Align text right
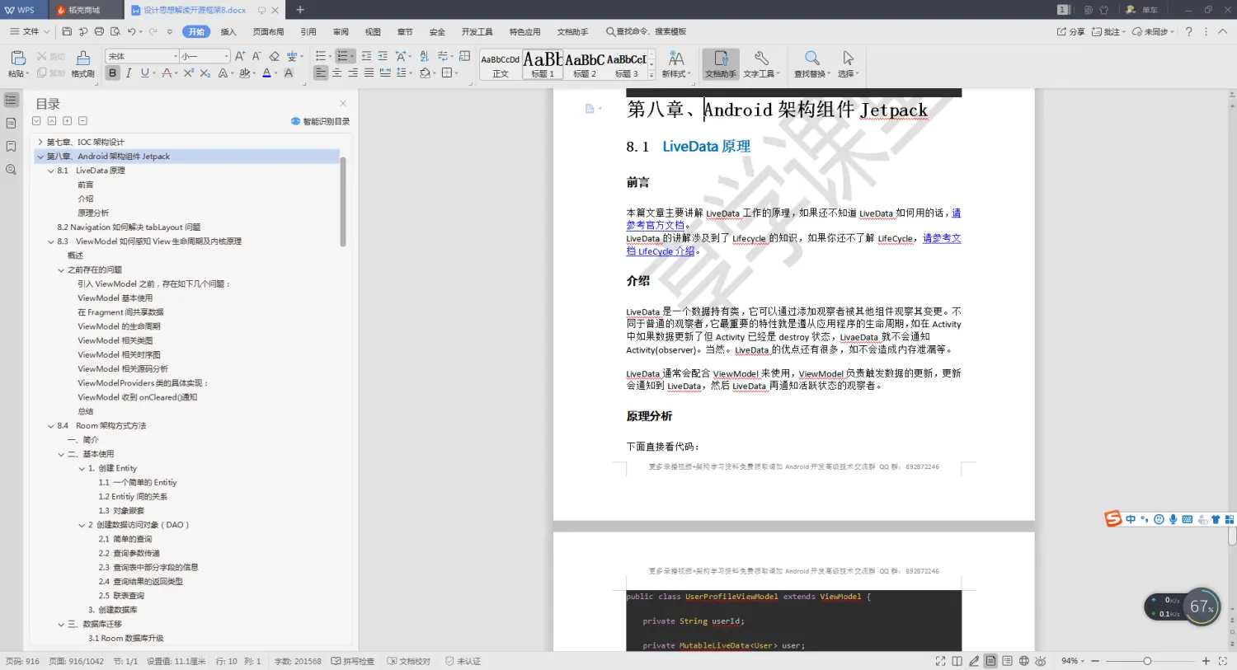Screen dimensions: 1237x670 click(353, 73)
